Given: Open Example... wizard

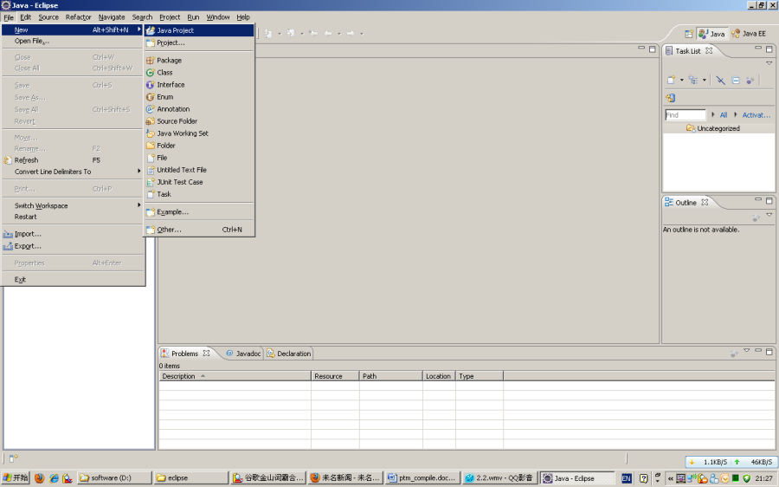Looking at the screenshot, I should point(199,212).
